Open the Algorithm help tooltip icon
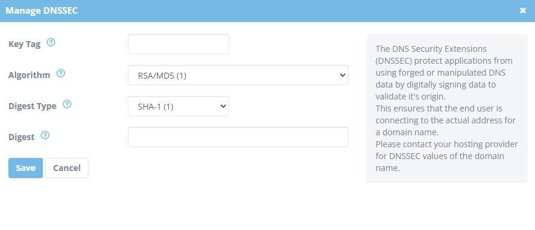This screenshot has height=230, width=535. [x=61, y=73]
